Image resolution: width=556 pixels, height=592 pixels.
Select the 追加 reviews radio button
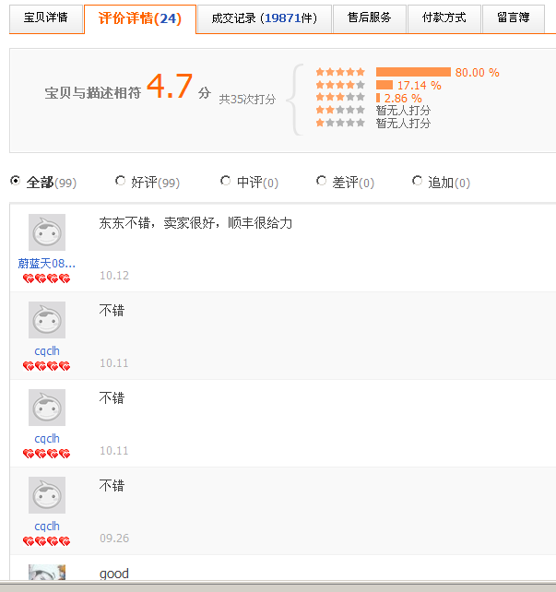pyautogui.click(x=417, y=182)
